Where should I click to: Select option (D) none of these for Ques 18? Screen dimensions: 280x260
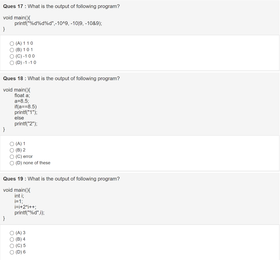[x=12, y=163]
